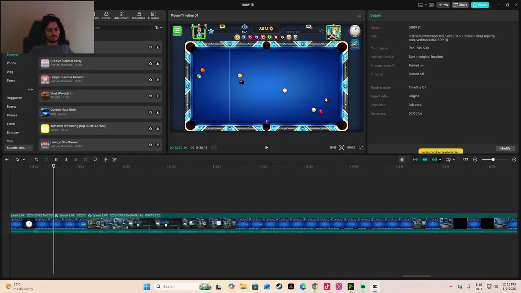
Task: Download the Happy Summer Groove track
Action: 158,80
